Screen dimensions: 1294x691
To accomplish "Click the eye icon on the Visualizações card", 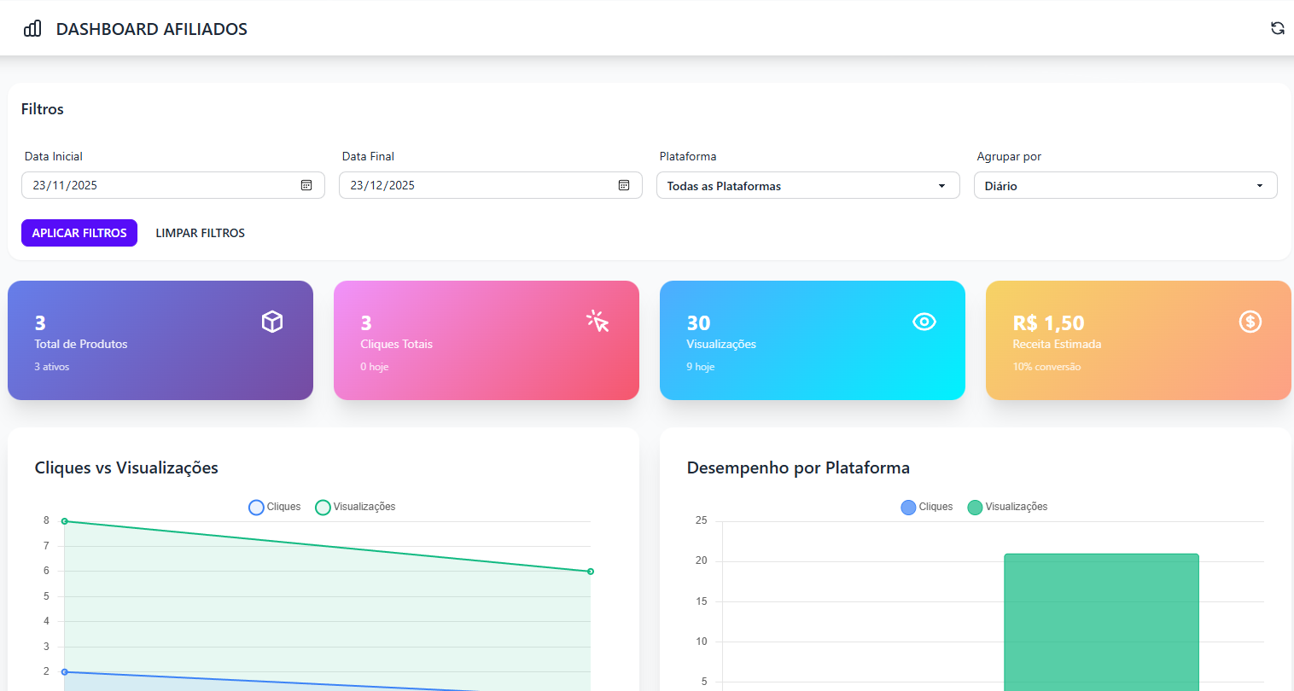I will pos(924,322).
